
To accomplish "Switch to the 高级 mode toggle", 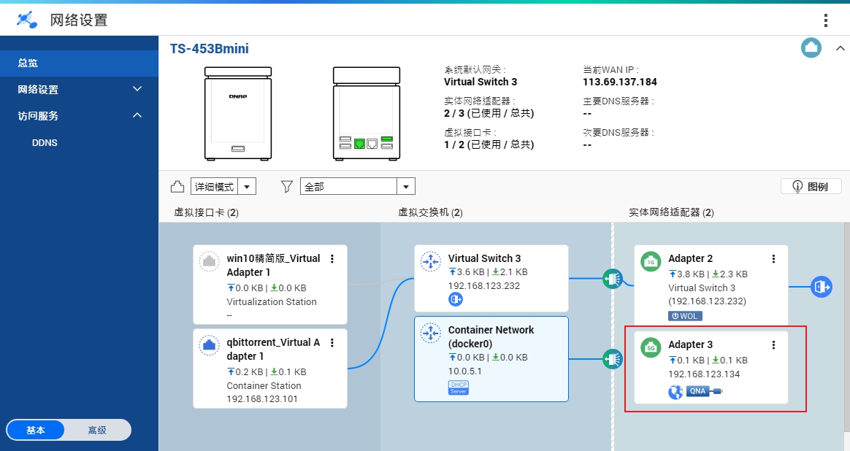I will [x=99, y=430].
